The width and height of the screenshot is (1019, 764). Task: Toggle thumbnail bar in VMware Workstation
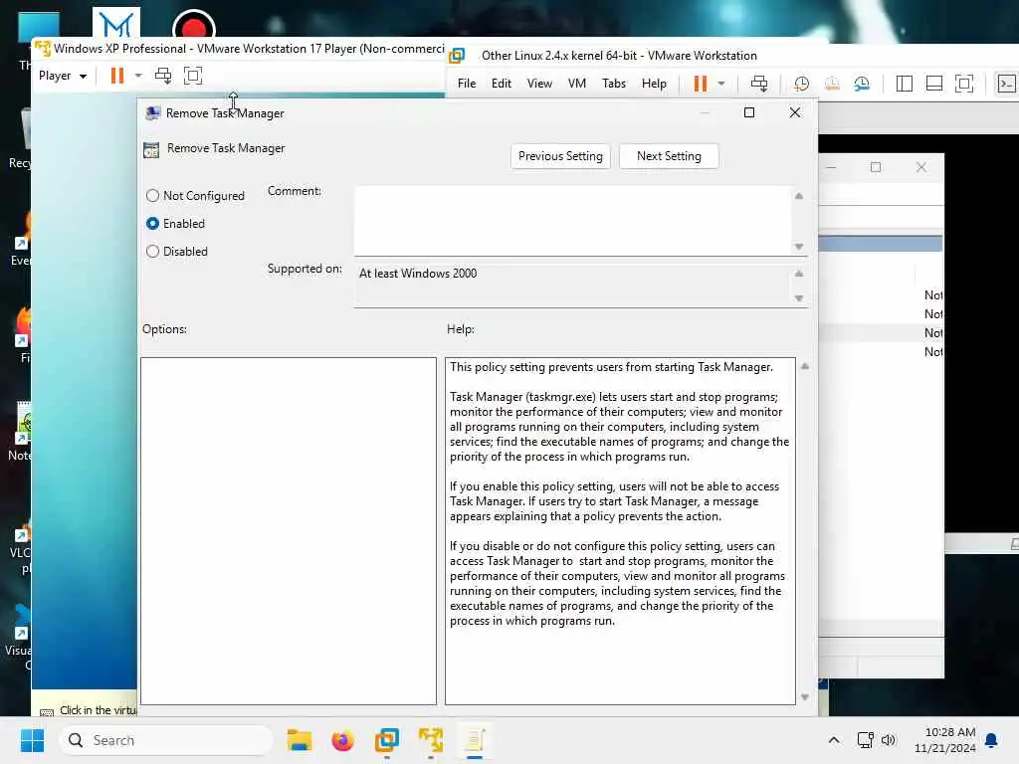pos(933,84)
